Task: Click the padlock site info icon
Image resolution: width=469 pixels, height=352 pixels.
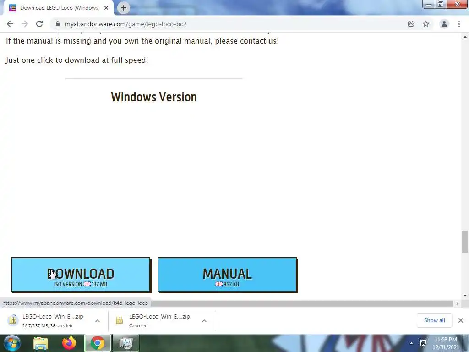Action: click(x=58, y=24)
